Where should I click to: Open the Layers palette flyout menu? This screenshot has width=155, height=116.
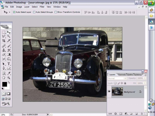145,75
